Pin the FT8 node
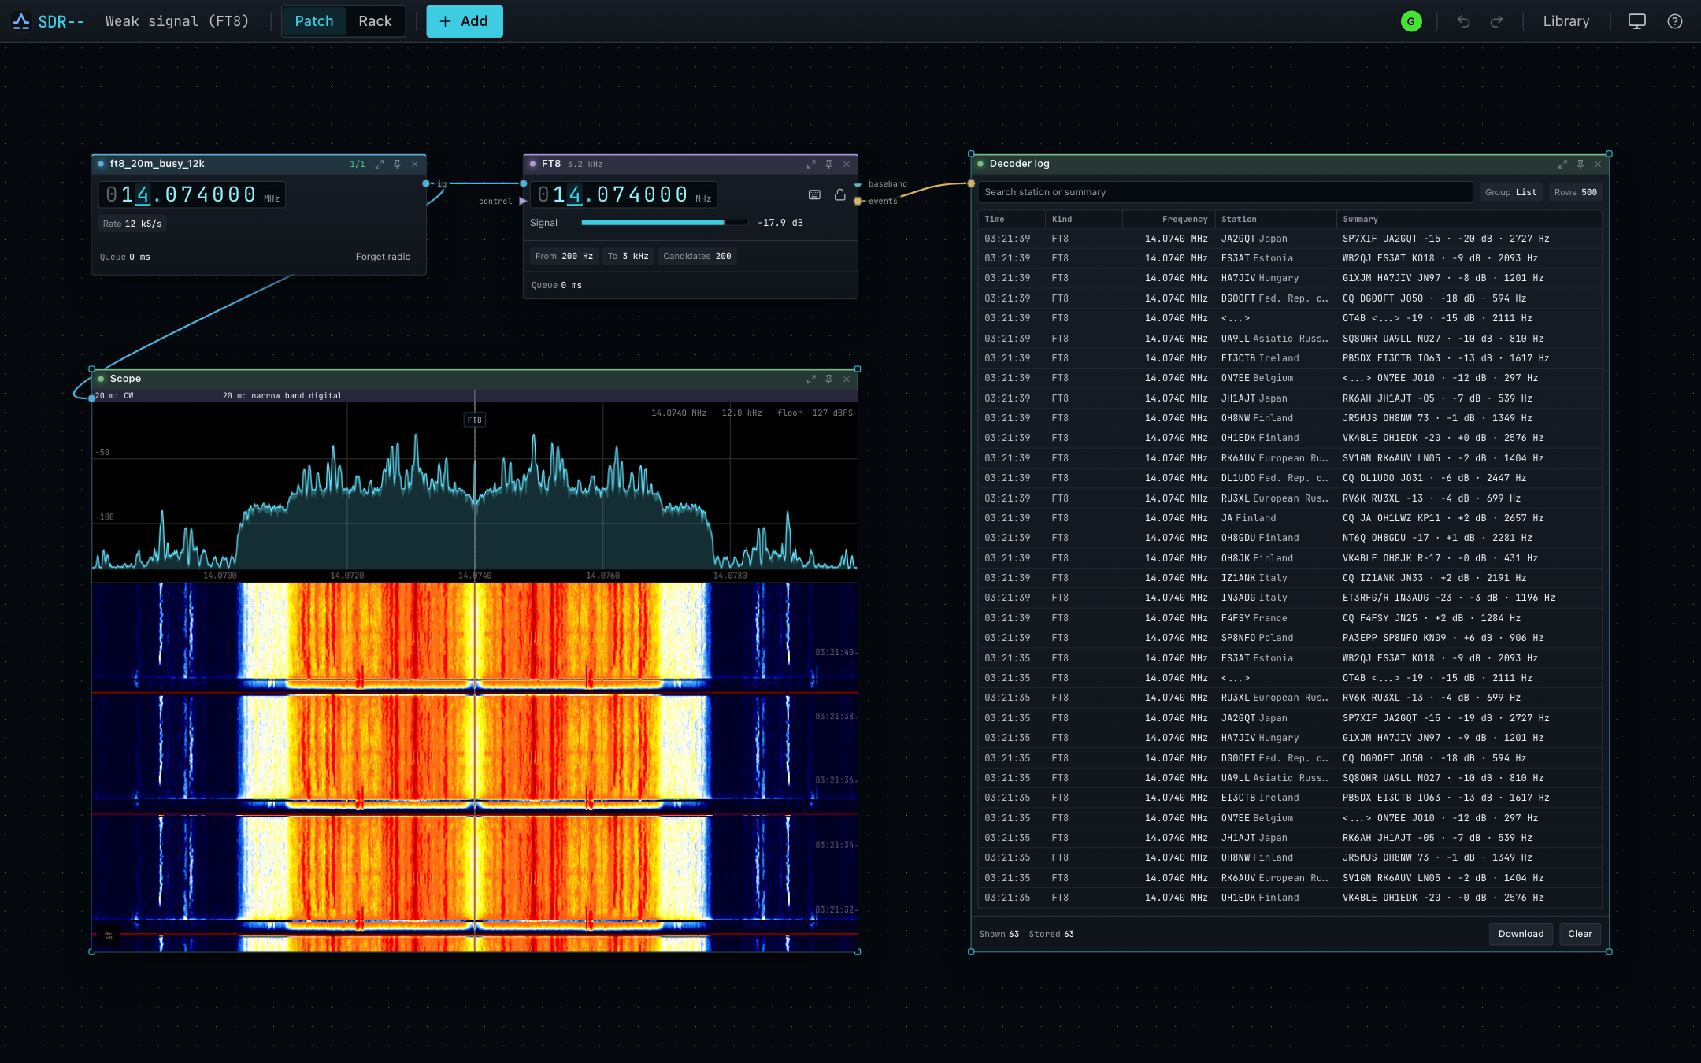The width and height of the screenshot is (1701, 1063). click(828, 164)
